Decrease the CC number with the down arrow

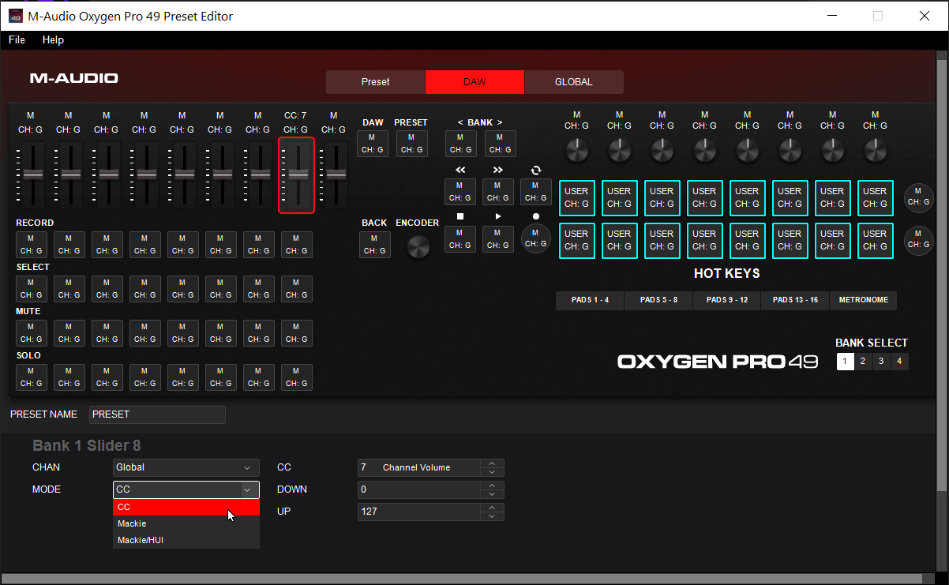(492, 471)
